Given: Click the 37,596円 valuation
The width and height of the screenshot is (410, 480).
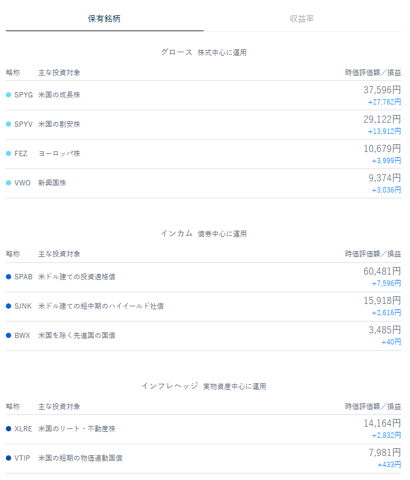Looking at the screenshot, I should click(x=382, y=90).
